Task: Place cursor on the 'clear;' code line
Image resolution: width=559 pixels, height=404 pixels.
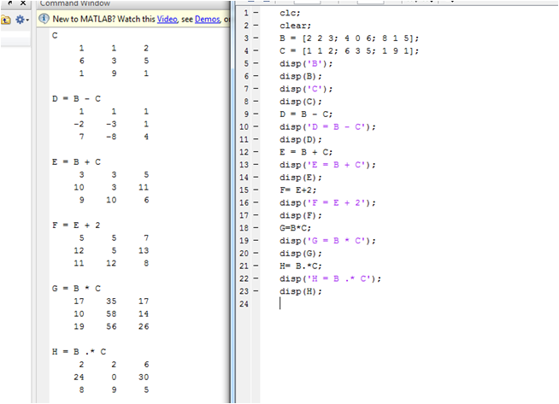Action: click(x=295, y=26)
